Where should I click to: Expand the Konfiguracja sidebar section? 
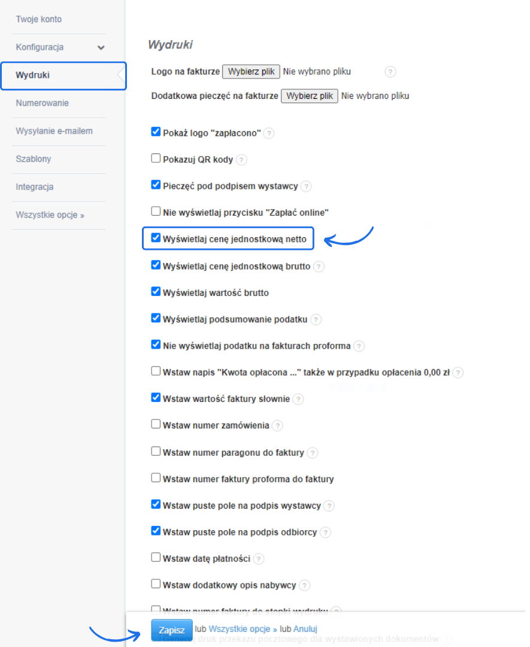click(101, 47)
